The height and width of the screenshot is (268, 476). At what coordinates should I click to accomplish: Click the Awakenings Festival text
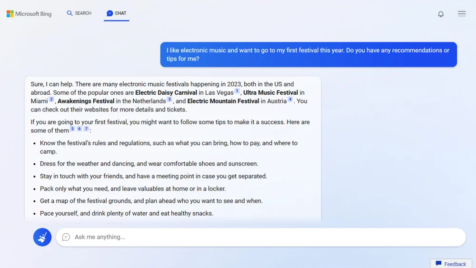(86, 101)
